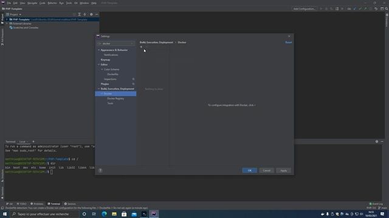Image resolution: width=389 pixels, height=218 pixels.
Task: Open the Git tool window tab
Action: (10, 204)
